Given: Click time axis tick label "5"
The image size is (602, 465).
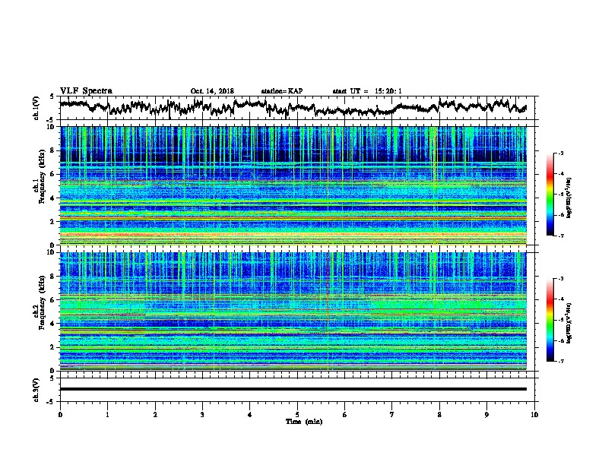Looking at the screenshot, I should coord(297,415).
